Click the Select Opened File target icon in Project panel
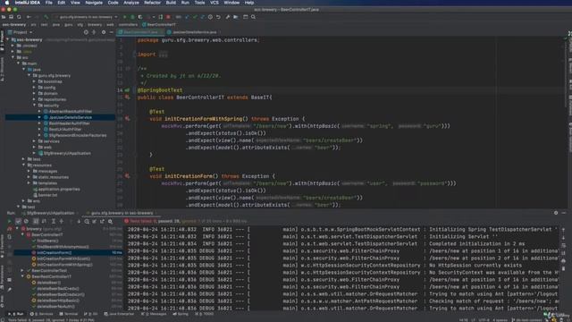572x322 pixels. (86, 32)
